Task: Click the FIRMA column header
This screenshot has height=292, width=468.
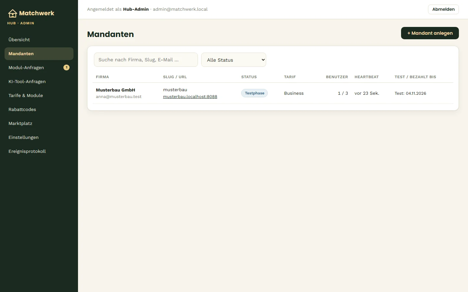Action: point(102,77)
